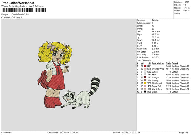Click the Orange Wisp color swatch

coord(145,69)
